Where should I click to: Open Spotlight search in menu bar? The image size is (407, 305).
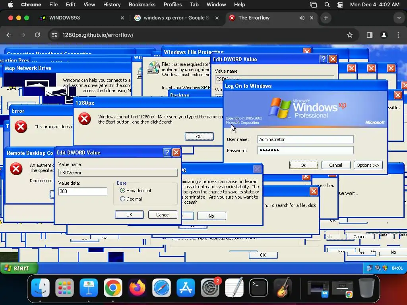tap(327, 5)
